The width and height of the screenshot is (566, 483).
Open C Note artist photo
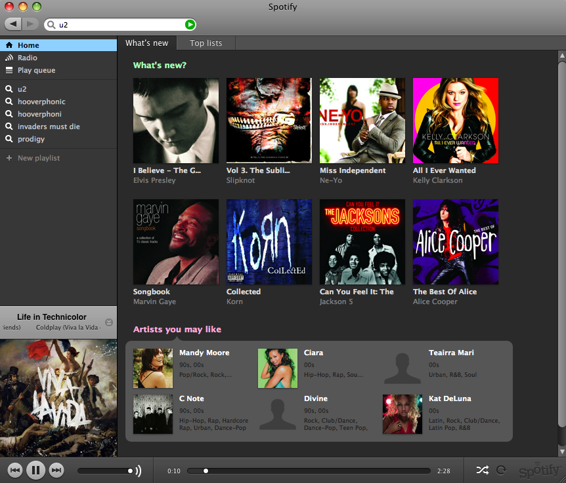pyautogui.click(x=153, y=414)
